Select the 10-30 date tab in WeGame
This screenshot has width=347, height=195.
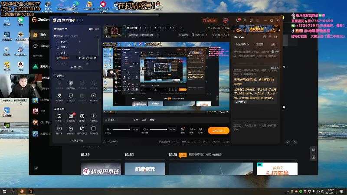[x=129, y=155]
